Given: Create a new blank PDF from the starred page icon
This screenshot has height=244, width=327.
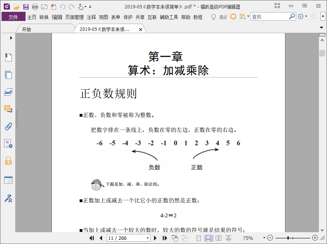Looking at the screenshot, I should coord(53,7).
